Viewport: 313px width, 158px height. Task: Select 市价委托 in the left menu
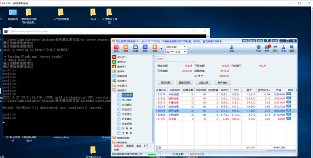click(x=120, y=86)
